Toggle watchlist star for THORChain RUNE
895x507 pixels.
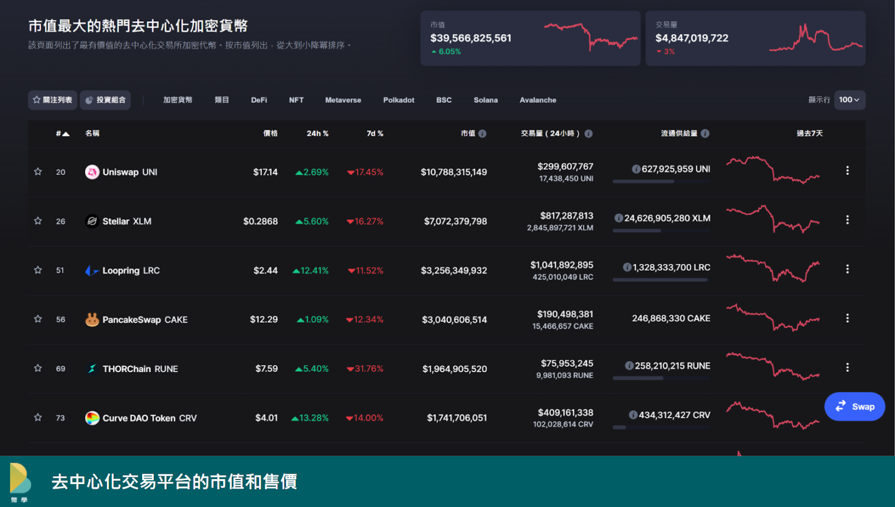coord(38,368)
